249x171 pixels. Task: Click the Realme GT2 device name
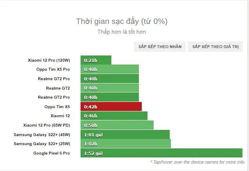[58, 88]
